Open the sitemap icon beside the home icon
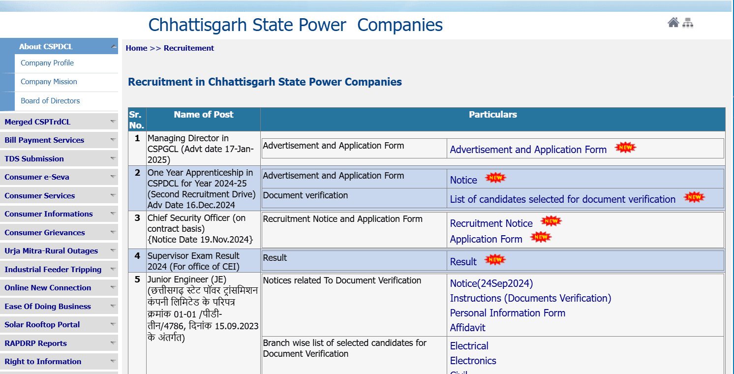The width and height of the screenshot is (734, 374). (x=688, y=23)
